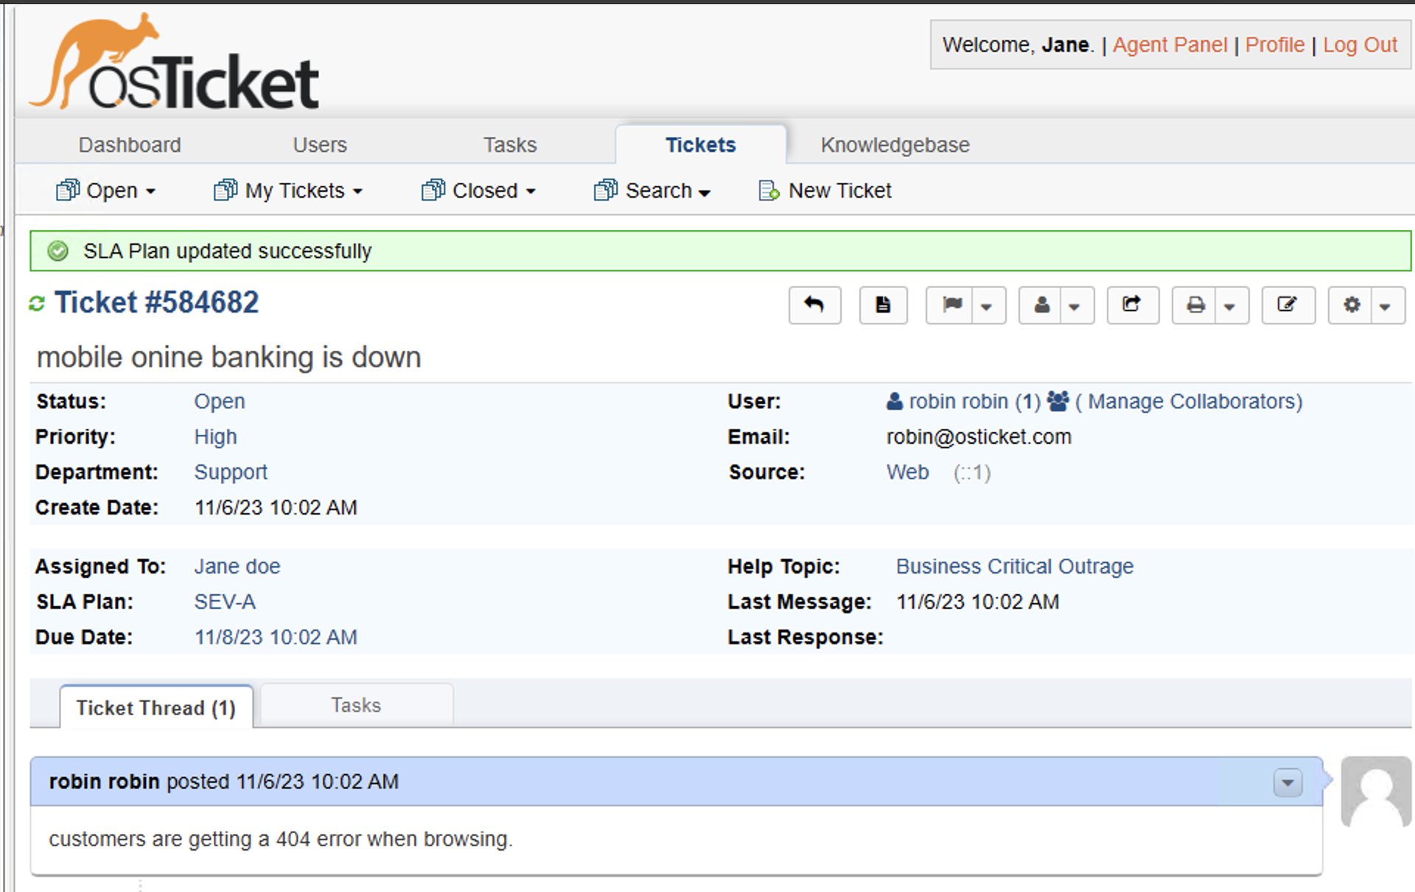Expand robin robin's thread post dropdown
This screenshot has width=1415, height=892.
pos(1288,783)
